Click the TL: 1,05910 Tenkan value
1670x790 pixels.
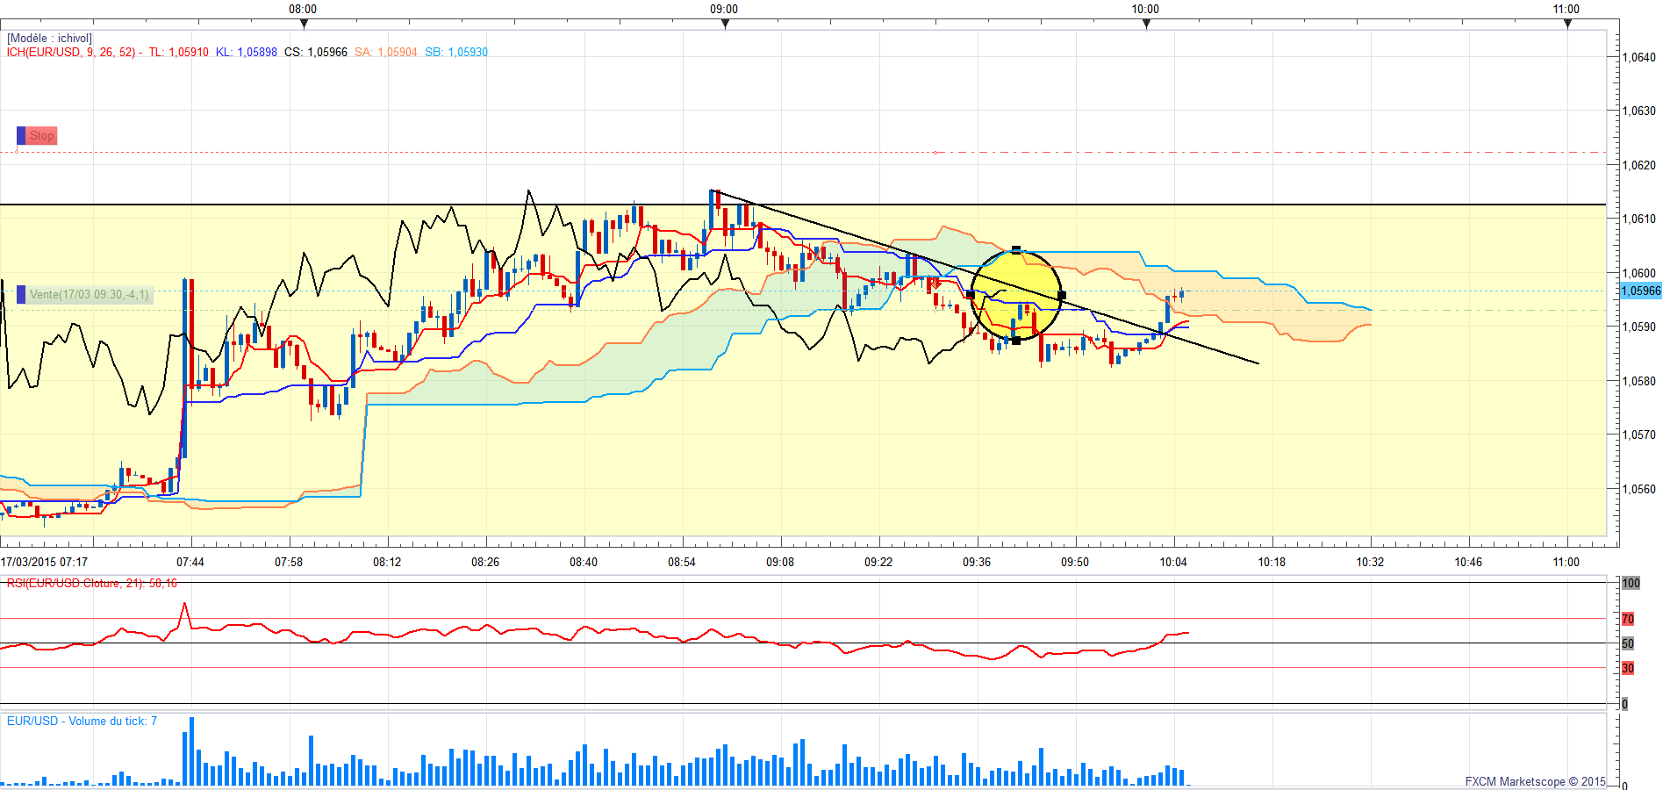178,53
